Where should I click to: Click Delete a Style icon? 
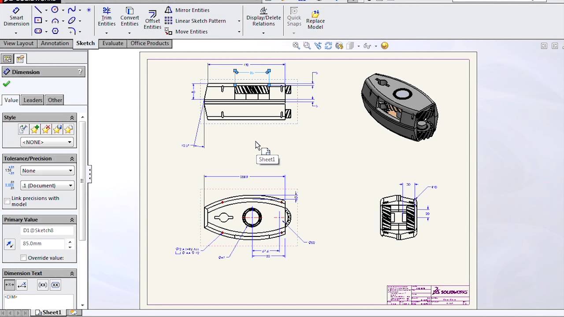(x=46, y=129)
